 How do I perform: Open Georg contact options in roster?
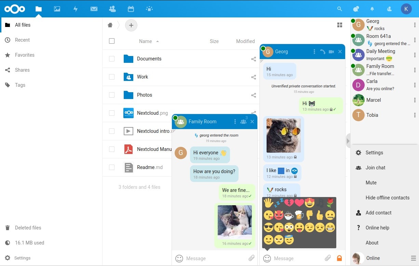click(415, 25)
